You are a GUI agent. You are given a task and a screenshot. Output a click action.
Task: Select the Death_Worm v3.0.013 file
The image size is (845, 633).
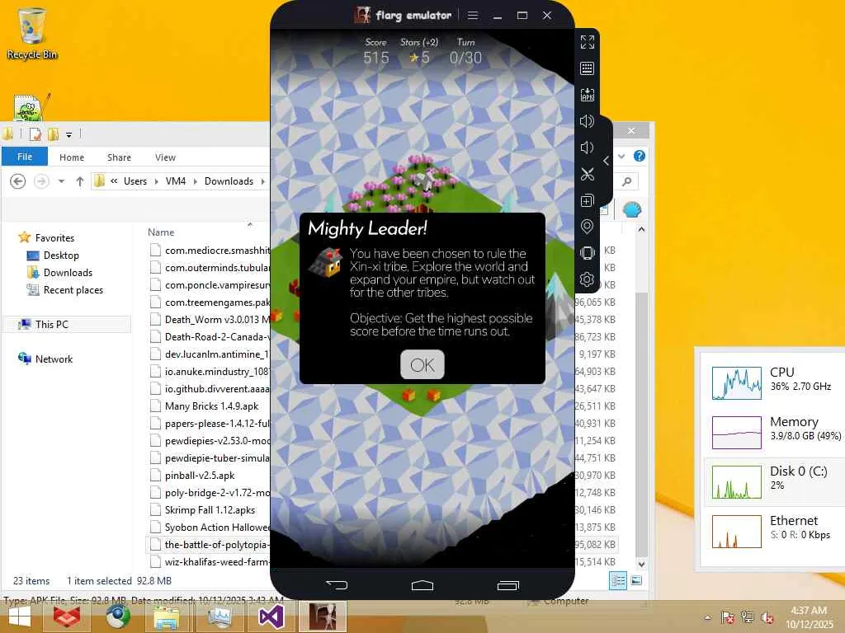click(217, 319)
